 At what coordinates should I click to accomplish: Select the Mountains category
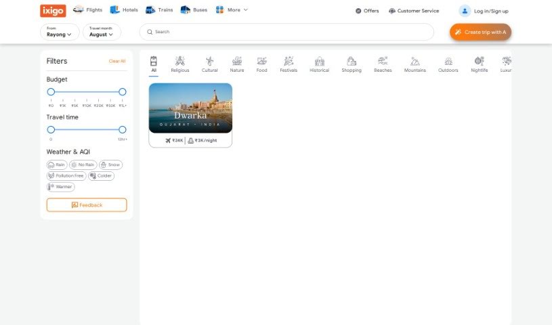tap(415, 64)
